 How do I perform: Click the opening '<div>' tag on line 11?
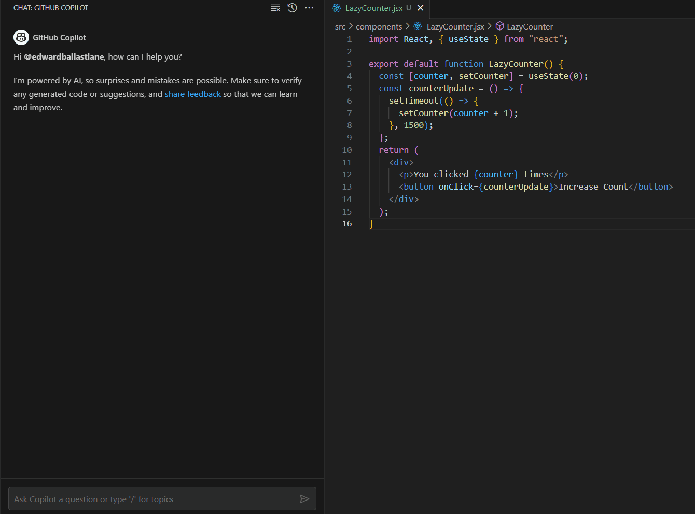(x=401, y=162)
